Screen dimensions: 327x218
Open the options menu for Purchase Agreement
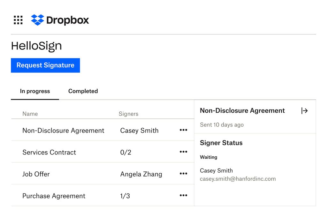click(x=184, y=195)
